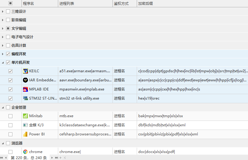
Task: Collapse the 企业管理 group
Action: coord(3,107)
